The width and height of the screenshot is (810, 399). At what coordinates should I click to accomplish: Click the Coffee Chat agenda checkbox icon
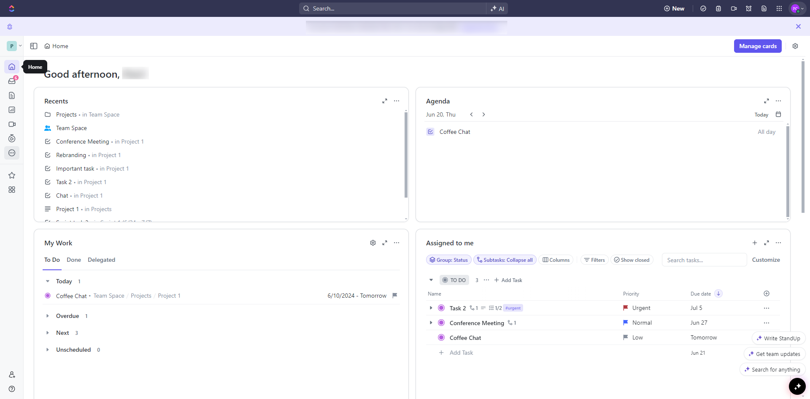430,132
